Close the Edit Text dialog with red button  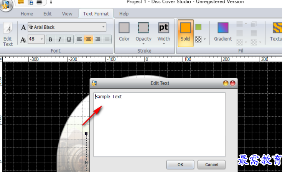point(233,83)
